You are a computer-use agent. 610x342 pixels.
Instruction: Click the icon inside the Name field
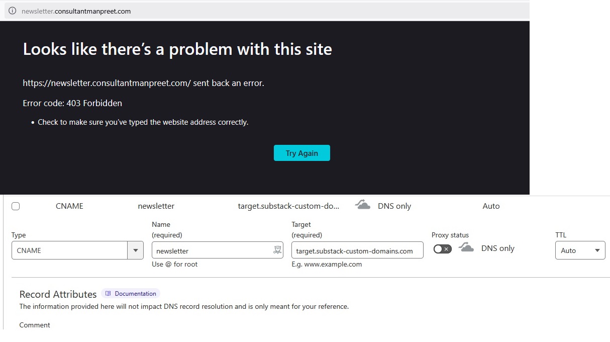[x=277, y=250]
